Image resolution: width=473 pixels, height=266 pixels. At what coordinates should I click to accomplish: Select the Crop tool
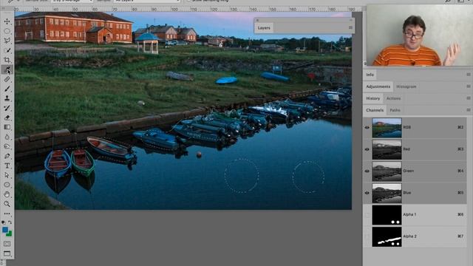7,60
